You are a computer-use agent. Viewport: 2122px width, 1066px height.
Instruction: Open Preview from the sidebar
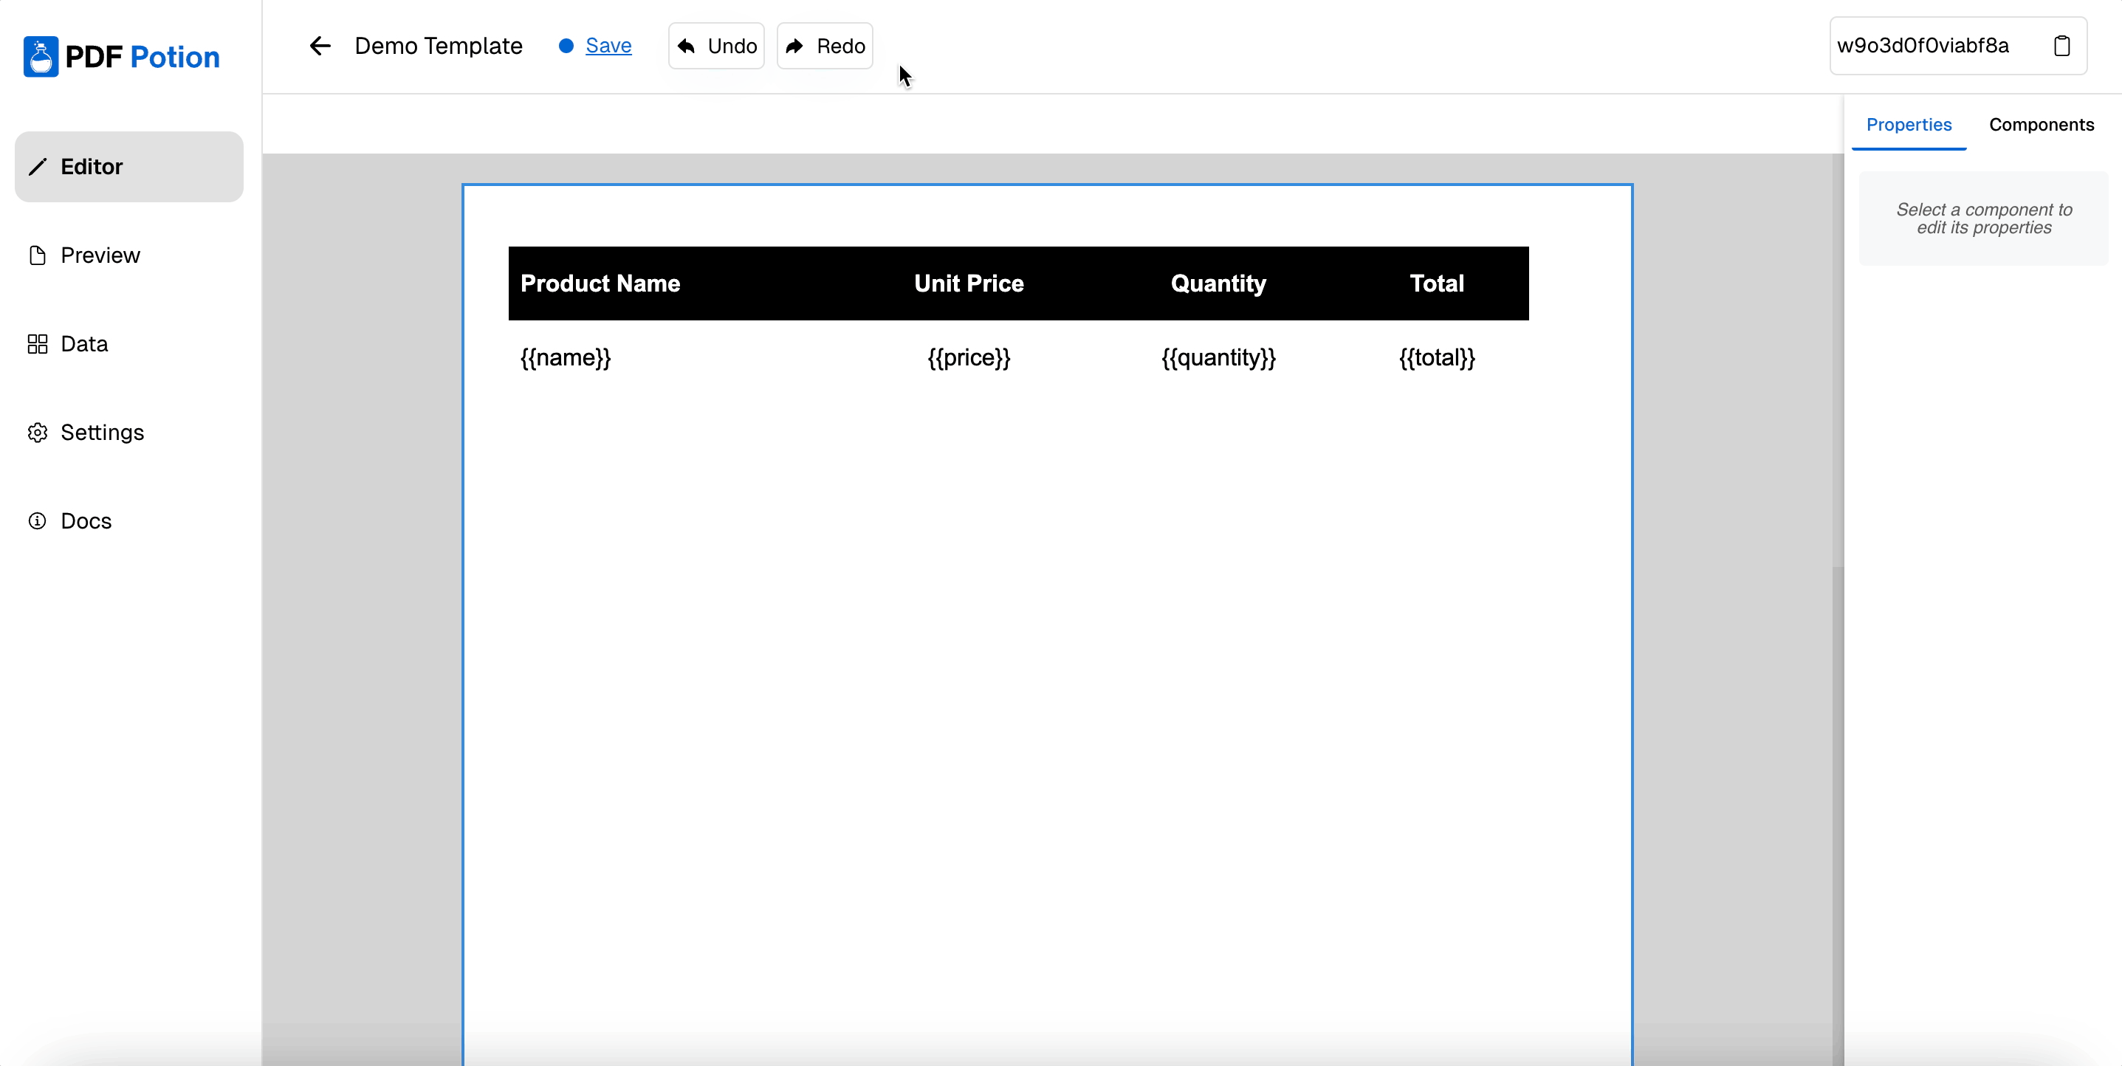click(100, 255)
